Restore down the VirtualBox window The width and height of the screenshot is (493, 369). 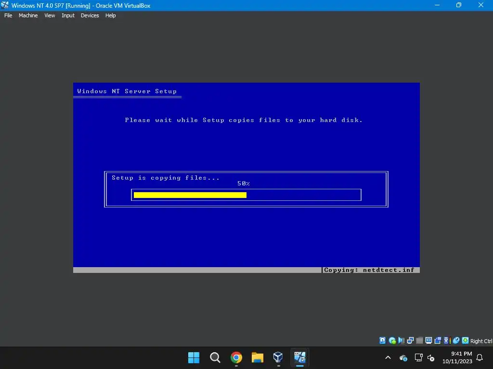click(459, 5)
